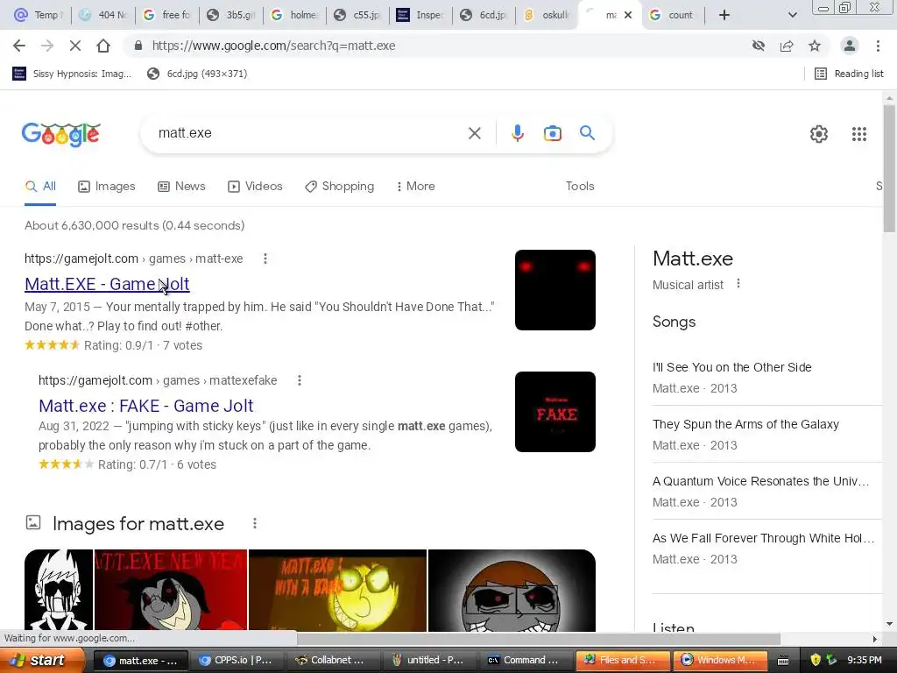The height and width of the screenshot is (673, 897).
Task: Search by image with camera icon
Action: 552,133
